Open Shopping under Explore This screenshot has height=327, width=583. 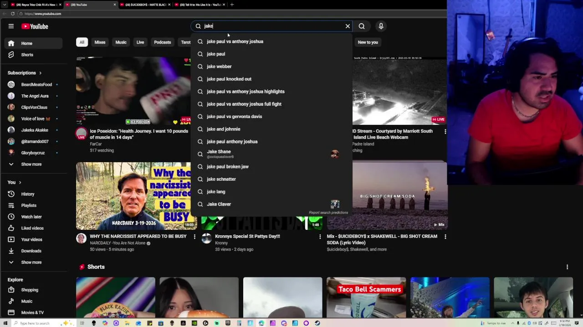coord(34,290)
